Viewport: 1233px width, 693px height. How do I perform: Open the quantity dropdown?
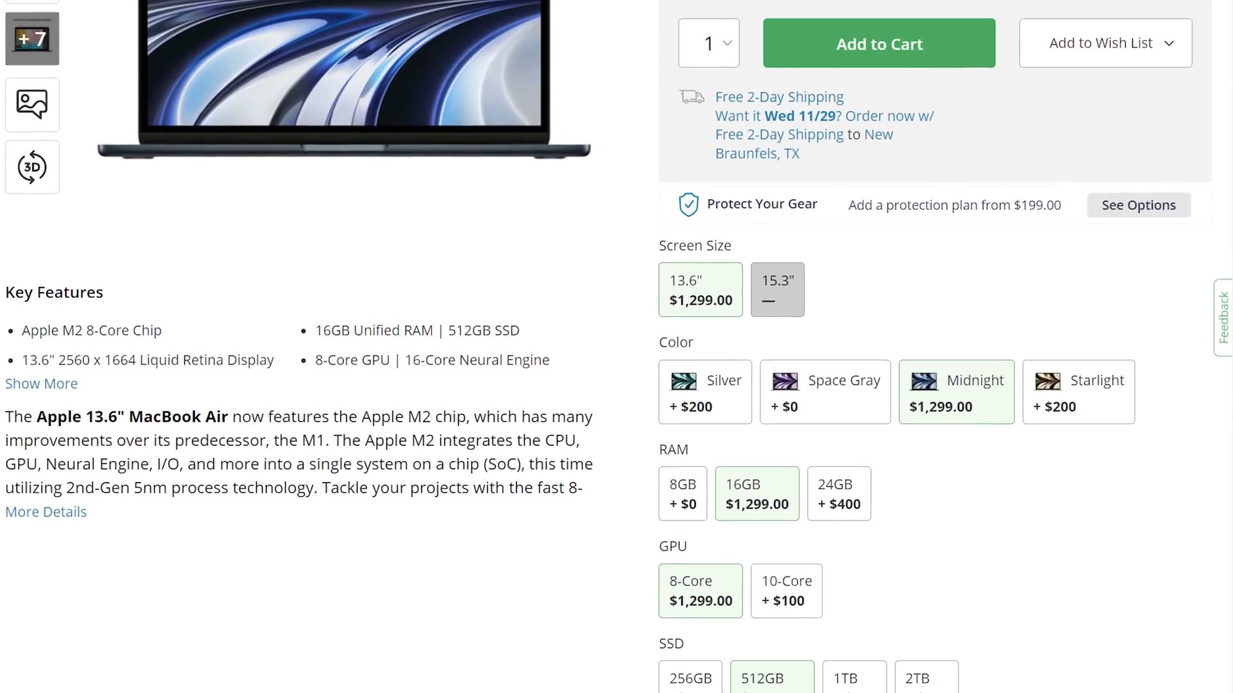coord(709,43)
